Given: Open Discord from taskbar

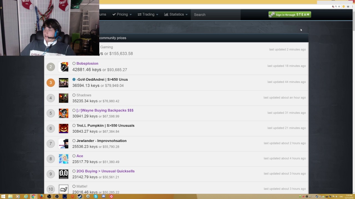Looking at the screenshot, I should pyautogui.click(x=103, y=197).
